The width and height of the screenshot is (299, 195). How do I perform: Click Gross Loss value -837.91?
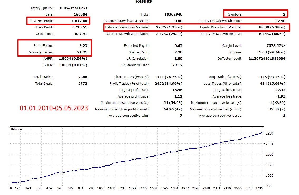click(x=80, y=34)
